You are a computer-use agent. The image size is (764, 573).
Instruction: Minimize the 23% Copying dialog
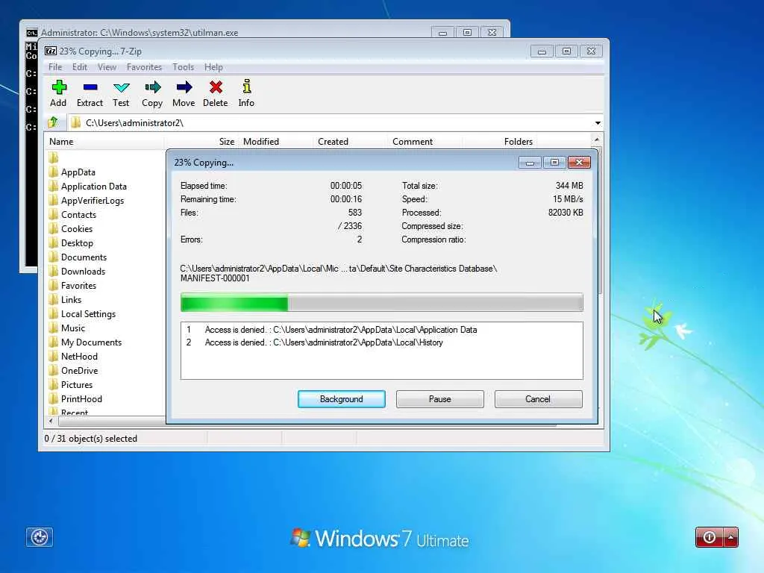pyautogui.click(x=530, y=162)
